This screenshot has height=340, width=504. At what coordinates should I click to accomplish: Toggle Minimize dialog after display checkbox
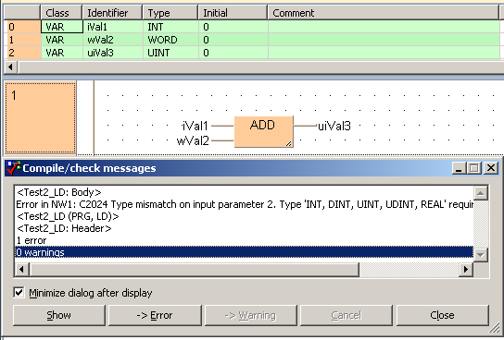pos(19,292)
